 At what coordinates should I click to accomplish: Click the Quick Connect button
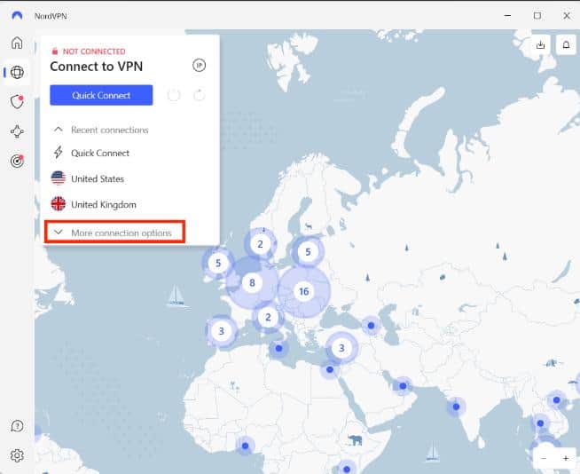(101, 95)
